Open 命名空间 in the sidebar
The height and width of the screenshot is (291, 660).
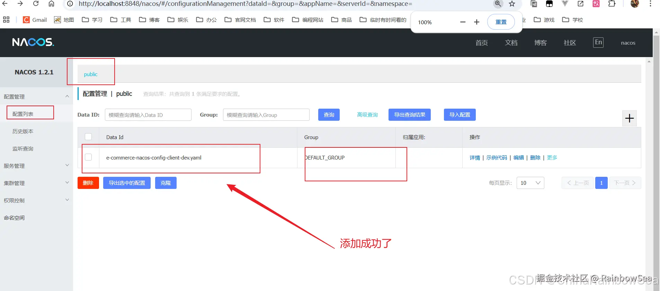14,218
